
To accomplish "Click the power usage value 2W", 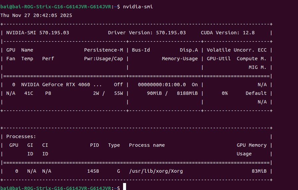I will (96, 94).
